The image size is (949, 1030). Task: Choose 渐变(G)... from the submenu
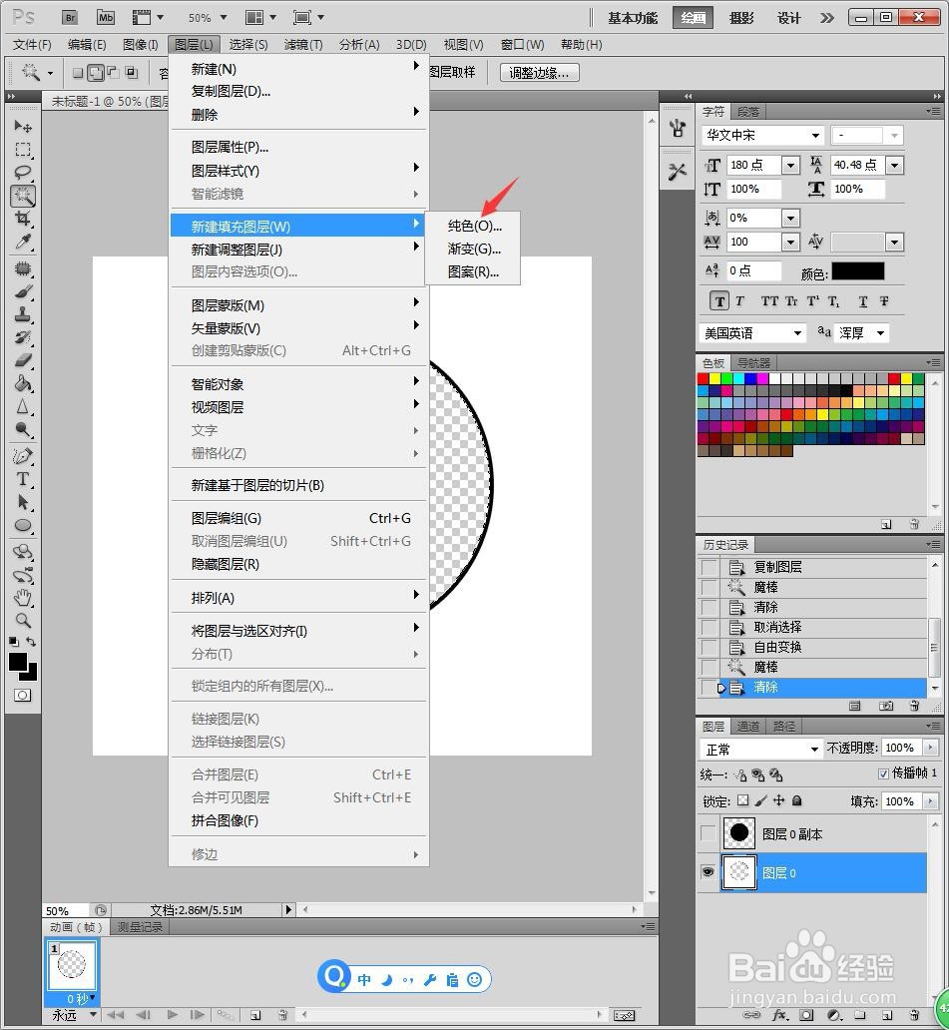pyautogui.click(x=474, y=249)
